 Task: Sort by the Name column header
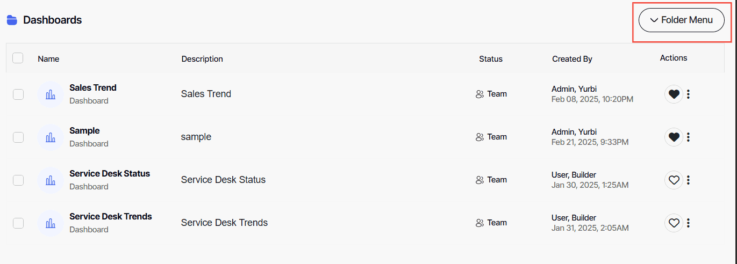[x=48, y=59]
